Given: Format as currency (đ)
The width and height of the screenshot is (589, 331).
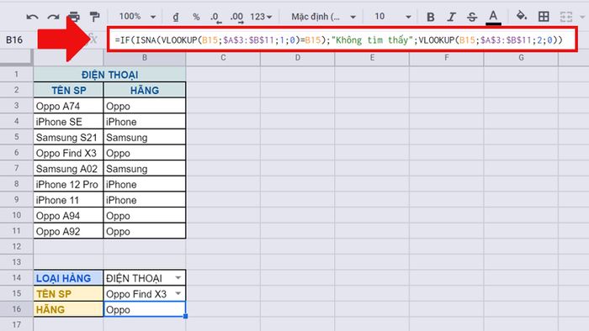Looking at the screenshot, I should pos(175,17).
